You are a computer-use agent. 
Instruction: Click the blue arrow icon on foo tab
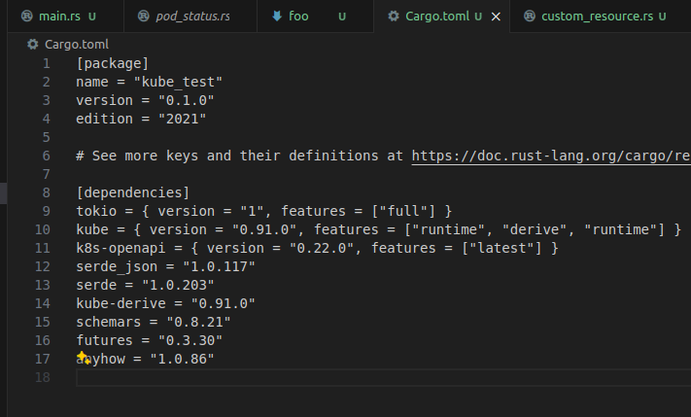[x=277, y=17]
